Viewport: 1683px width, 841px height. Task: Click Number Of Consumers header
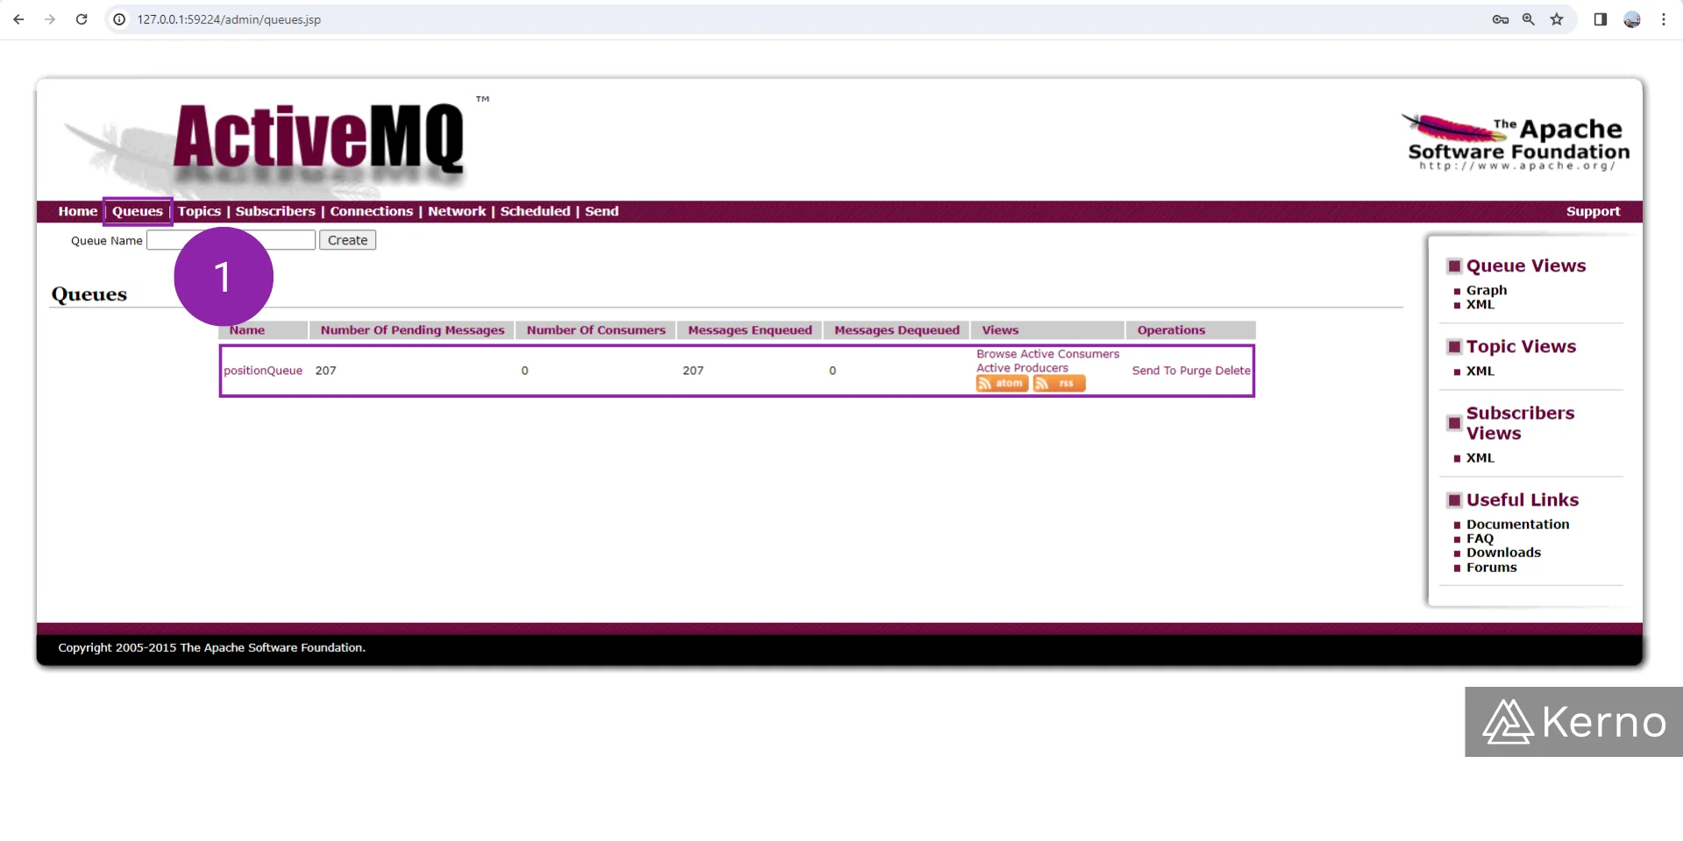(596, 330)
